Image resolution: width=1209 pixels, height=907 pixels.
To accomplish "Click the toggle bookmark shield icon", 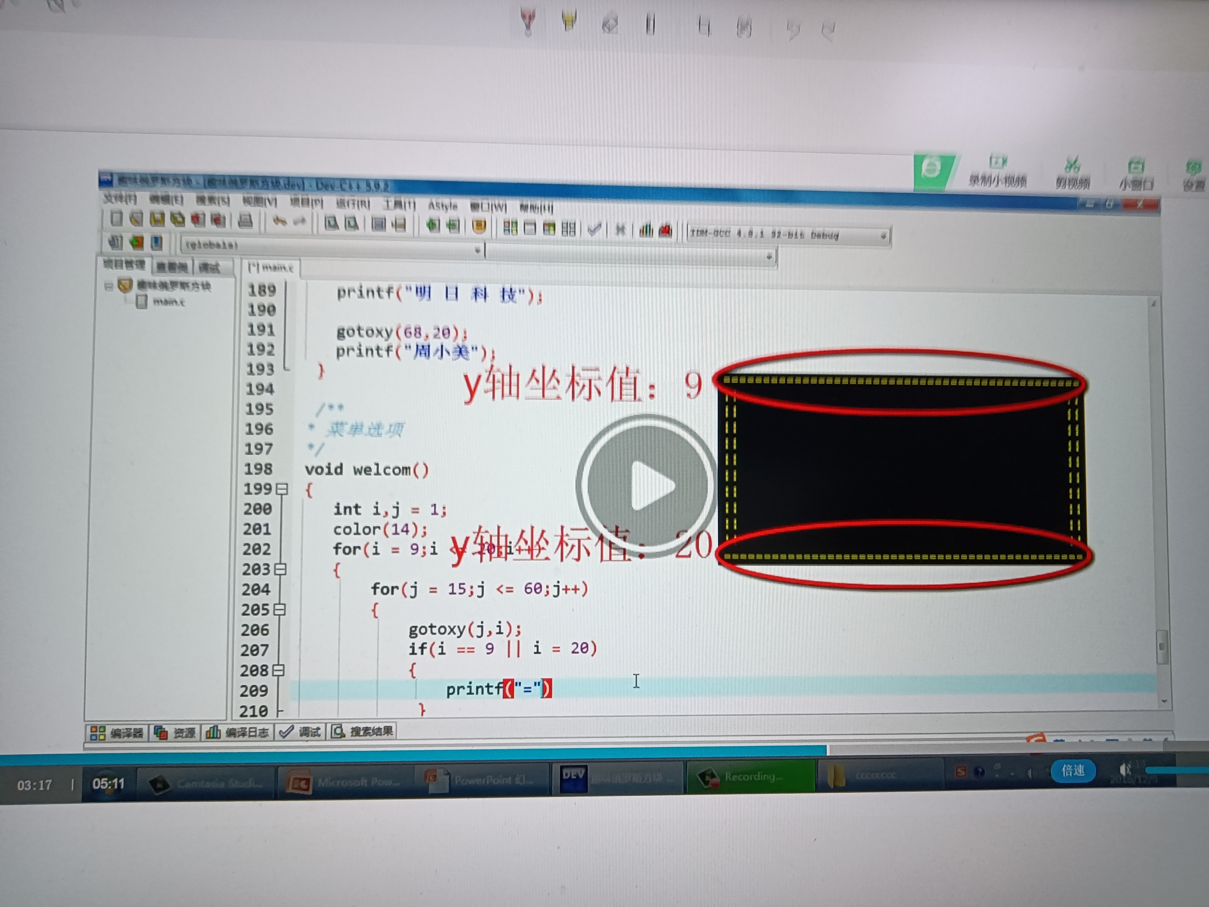I will point(479,226).
